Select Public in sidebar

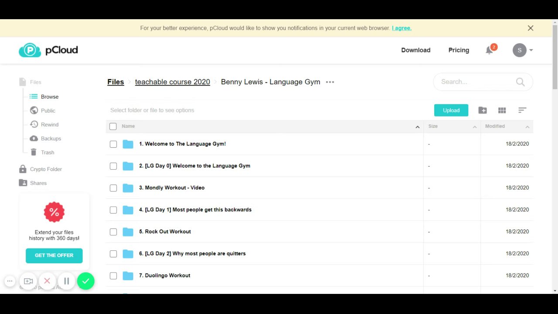[x=43, y=111]
